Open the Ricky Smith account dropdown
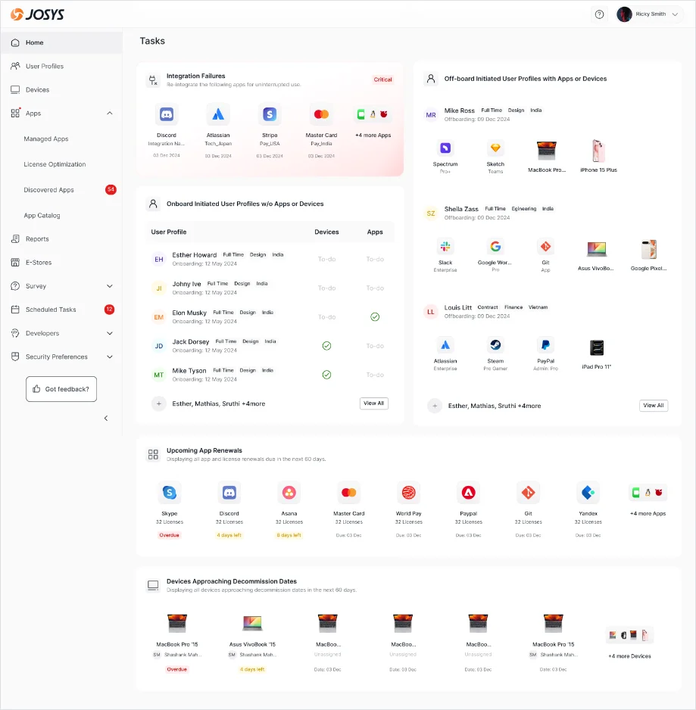 [x=648, y=14]
